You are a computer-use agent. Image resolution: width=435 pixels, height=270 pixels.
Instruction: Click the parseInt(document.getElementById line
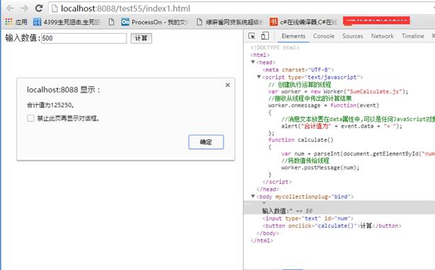pyautogui.click(x=358, y=154)
